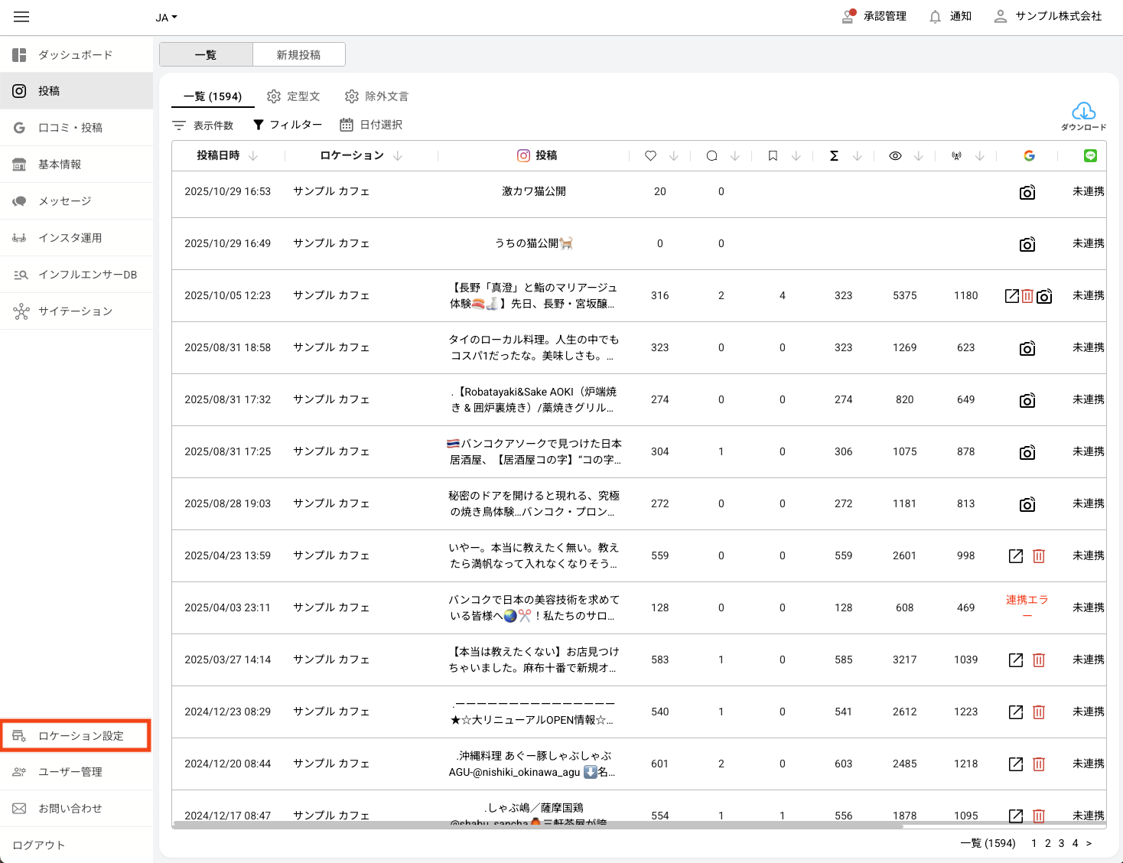
Task: Click the cloud Download icon
Action: pyautogui.click(x=1083, y=112)
